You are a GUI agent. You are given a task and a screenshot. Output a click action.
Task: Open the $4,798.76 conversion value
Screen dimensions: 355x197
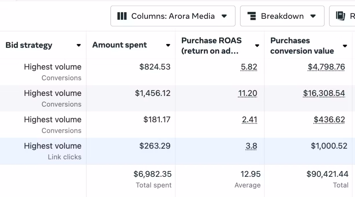pos(326,67)
